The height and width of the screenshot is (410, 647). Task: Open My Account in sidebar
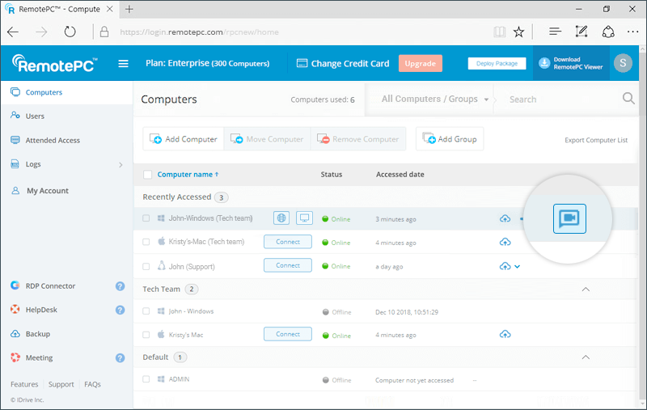48,191
